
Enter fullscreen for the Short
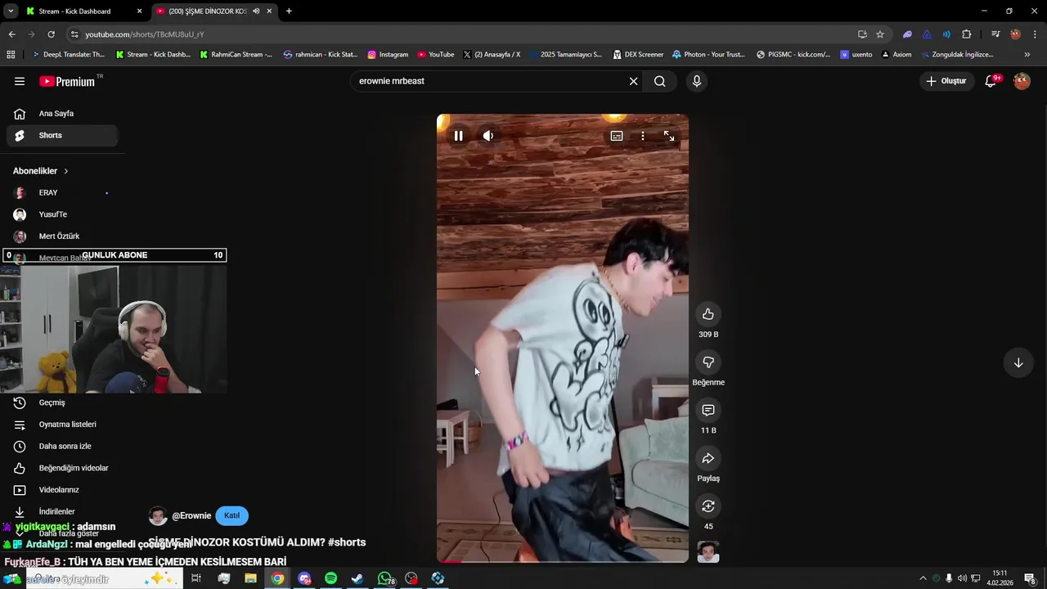(669, 136)
